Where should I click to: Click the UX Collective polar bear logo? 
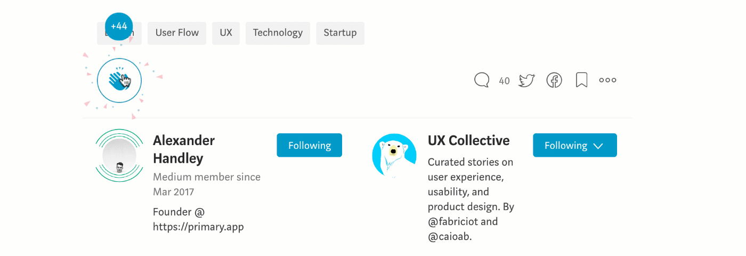(x=394, y=155)
